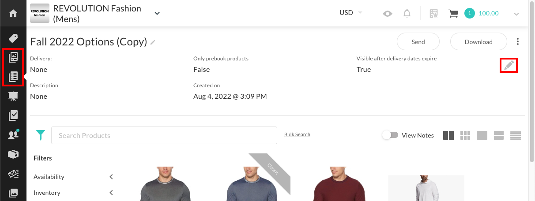Open the image collections sidebar icon

13,57
